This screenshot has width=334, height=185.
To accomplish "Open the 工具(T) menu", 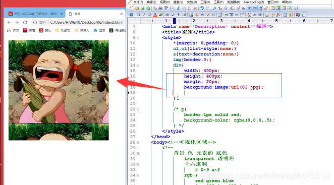I will tap(218, 2).
